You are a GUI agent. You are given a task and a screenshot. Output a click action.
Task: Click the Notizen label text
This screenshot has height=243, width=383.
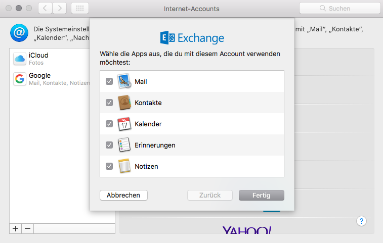pyautogui.click(x=146, y=166)
